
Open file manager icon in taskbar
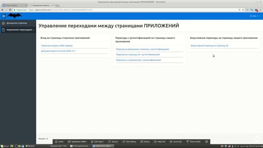[x=19, y=146]
